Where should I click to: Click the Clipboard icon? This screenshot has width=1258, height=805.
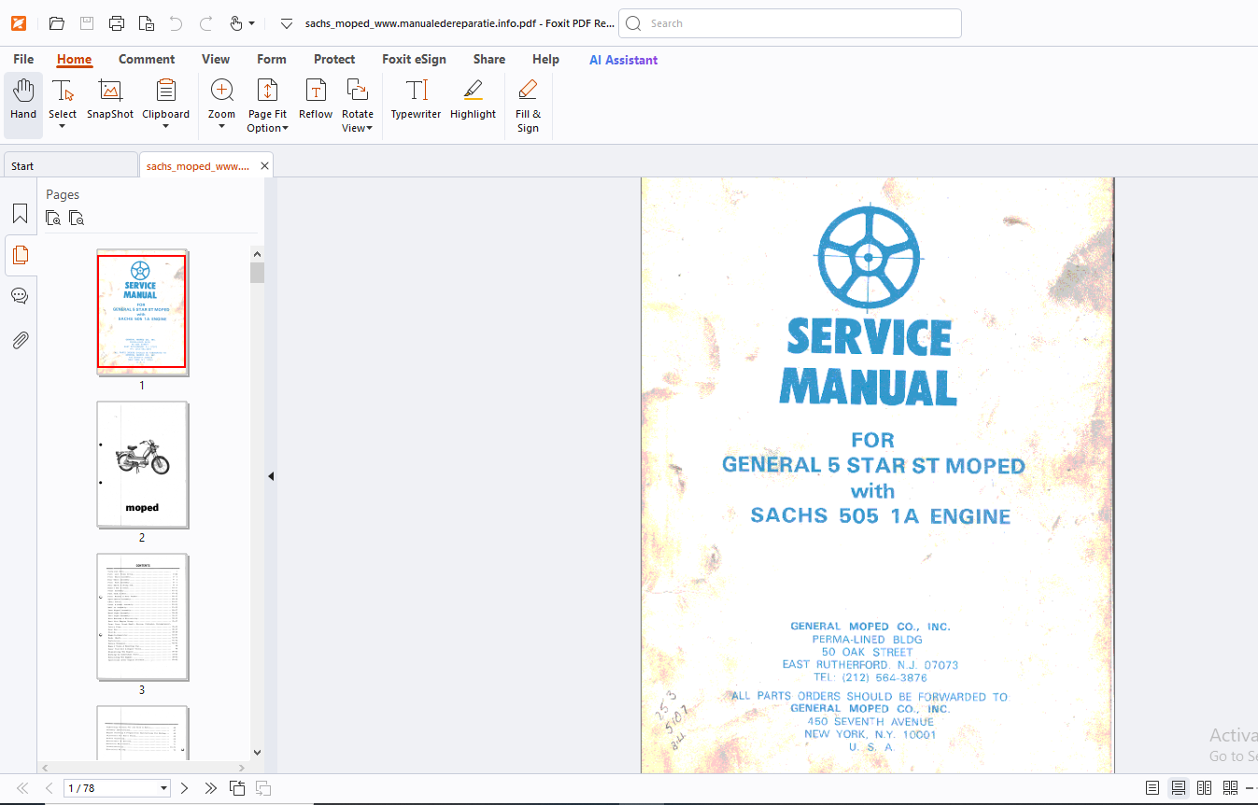tap(166, 91)
